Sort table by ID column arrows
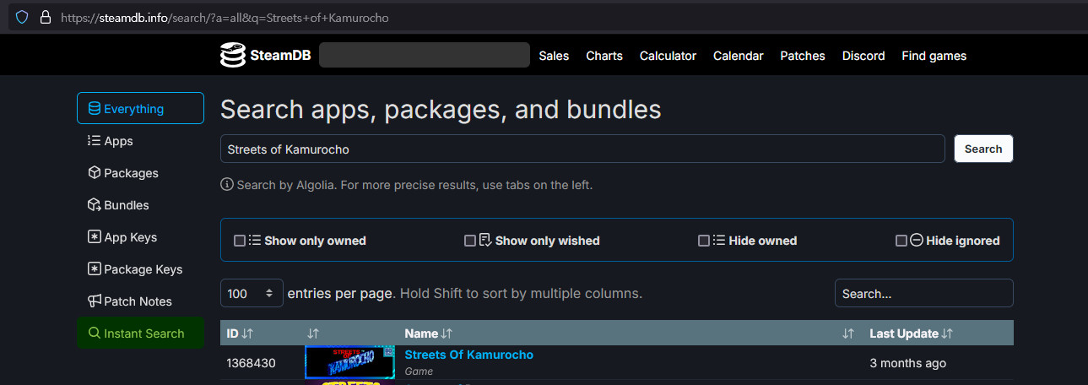Image resolution: width=1088 pixels, height=385 pixels. [x=247, y=333]
